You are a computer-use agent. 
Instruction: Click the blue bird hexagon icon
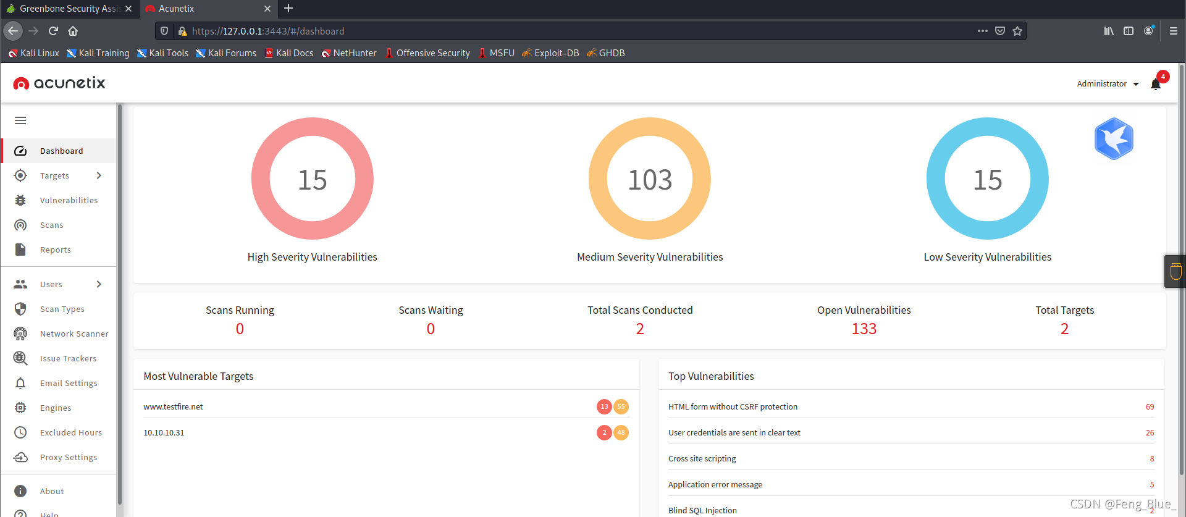[x=1114, y=138]
